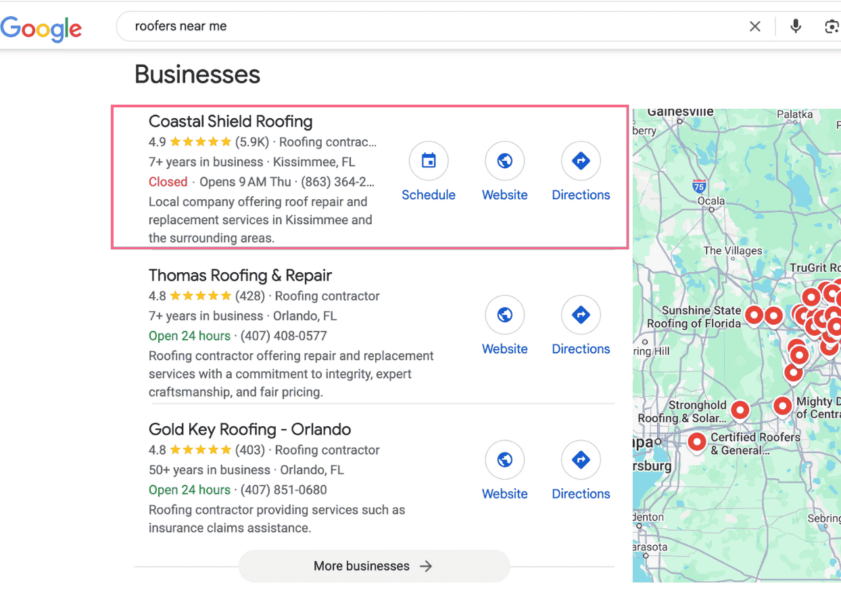Click the 4.9 star rating of Coastal Shield
The height and width of the screenshot is (597, 841).
pyautogui.click(x=199, y=142)
